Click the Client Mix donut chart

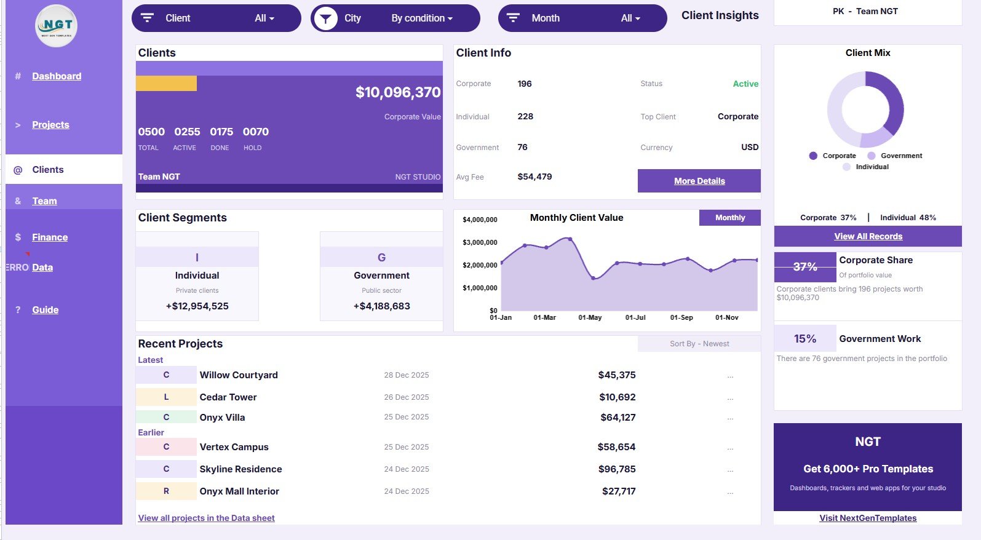coord(865,109)
